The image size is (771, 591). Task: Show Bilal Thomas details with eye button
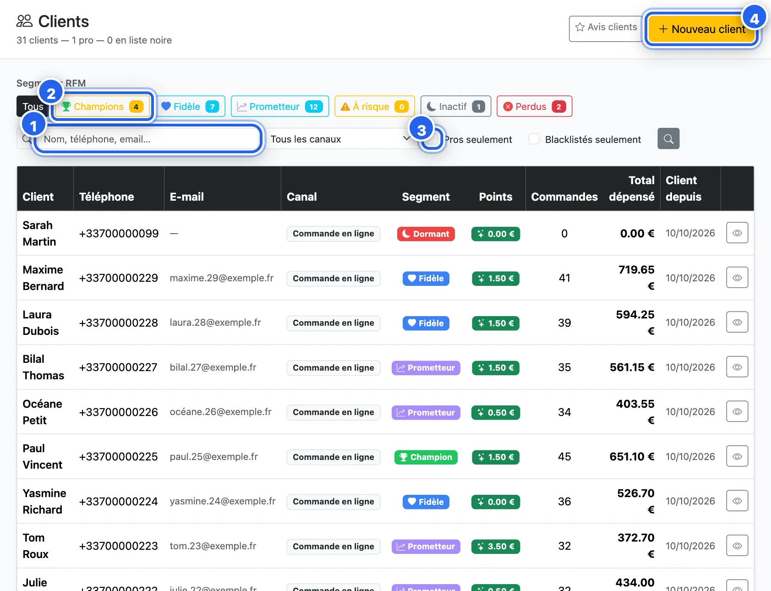737,367
